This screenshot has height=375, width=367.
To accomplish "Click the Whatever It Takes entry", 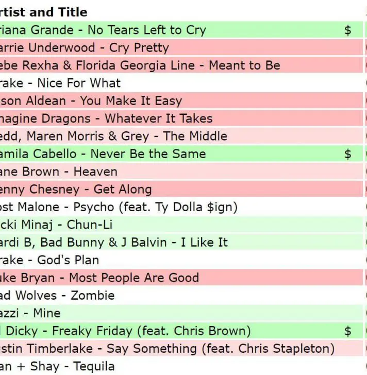I will click(107, 118).
